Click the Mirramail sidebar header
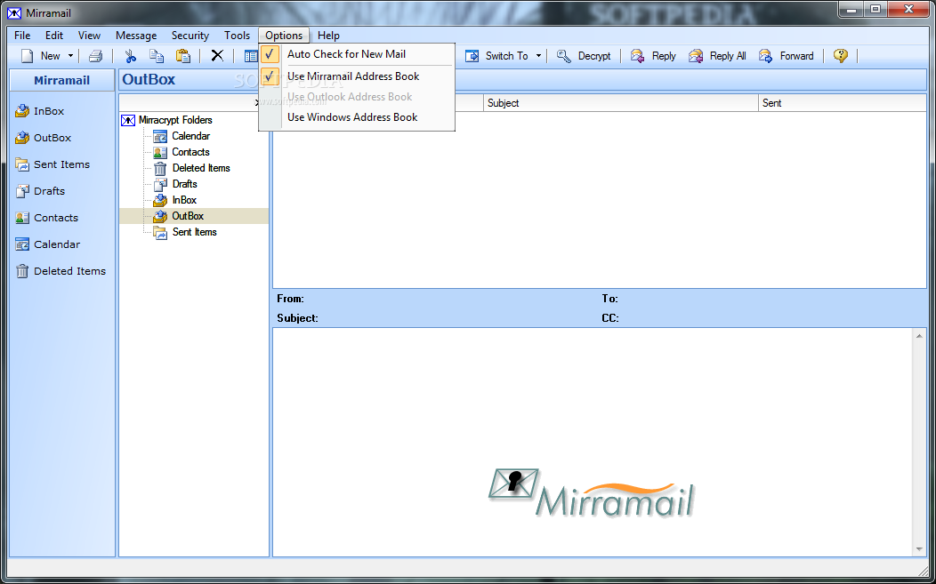This screenshot has width=936, height=584. (x=62, y=80)
